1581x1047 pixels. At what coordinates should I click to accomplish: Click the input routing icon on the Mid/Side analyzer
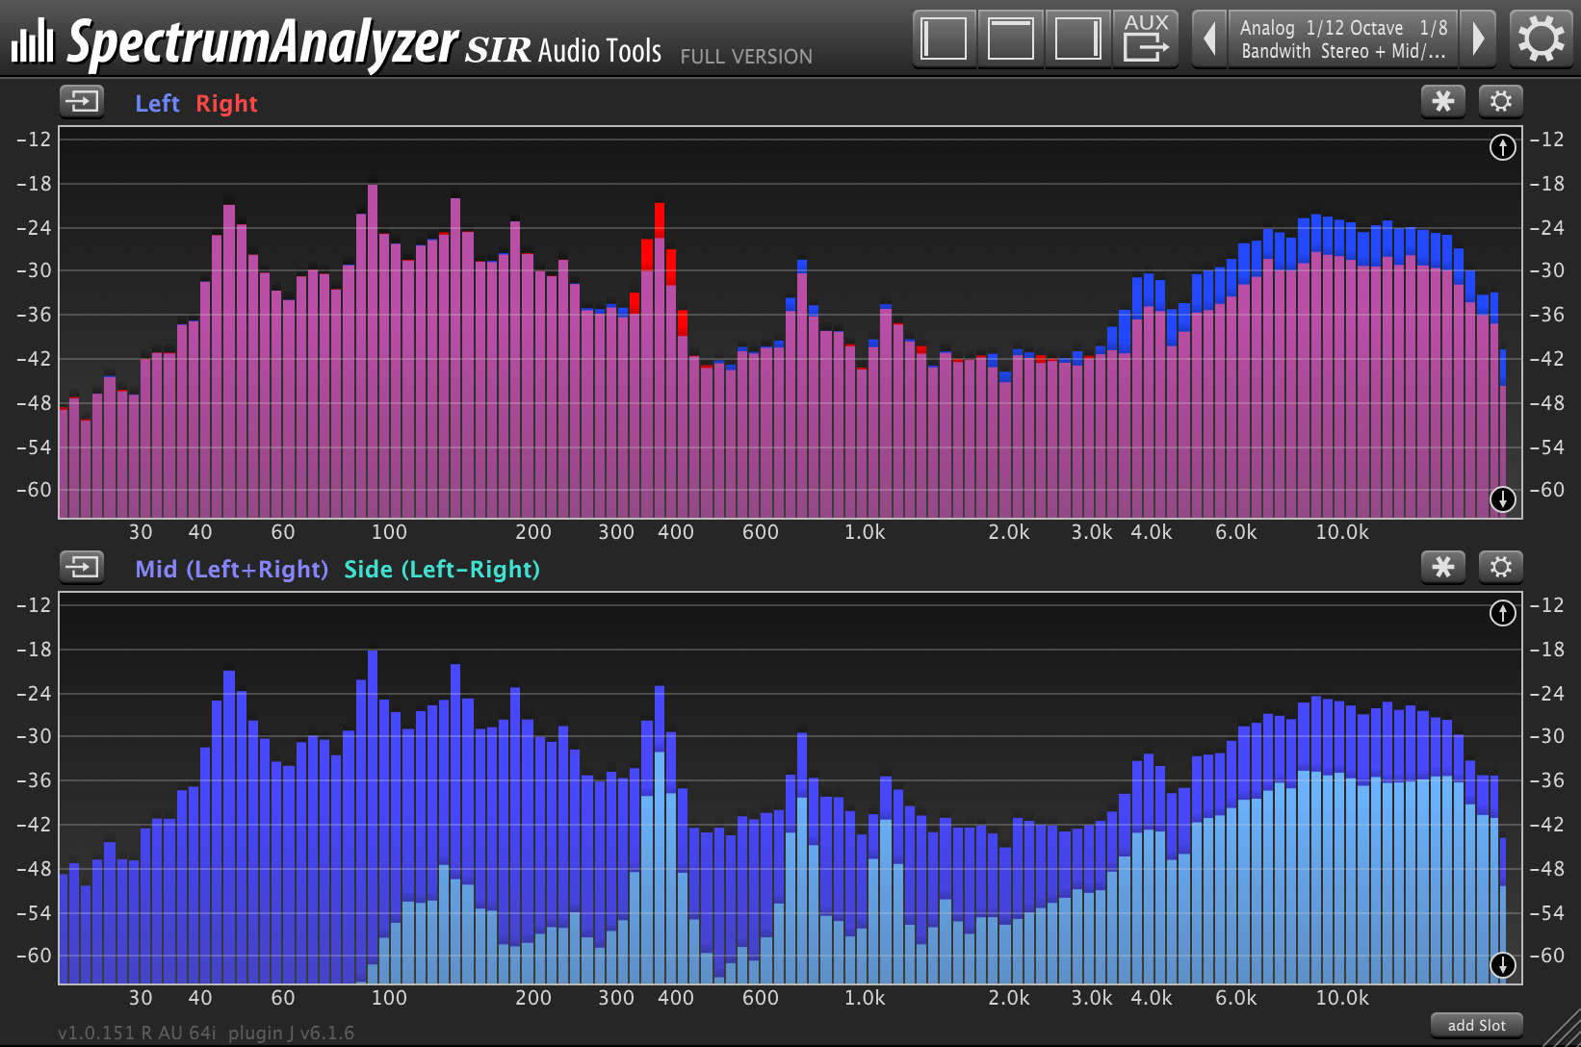[x=82, y=568]
